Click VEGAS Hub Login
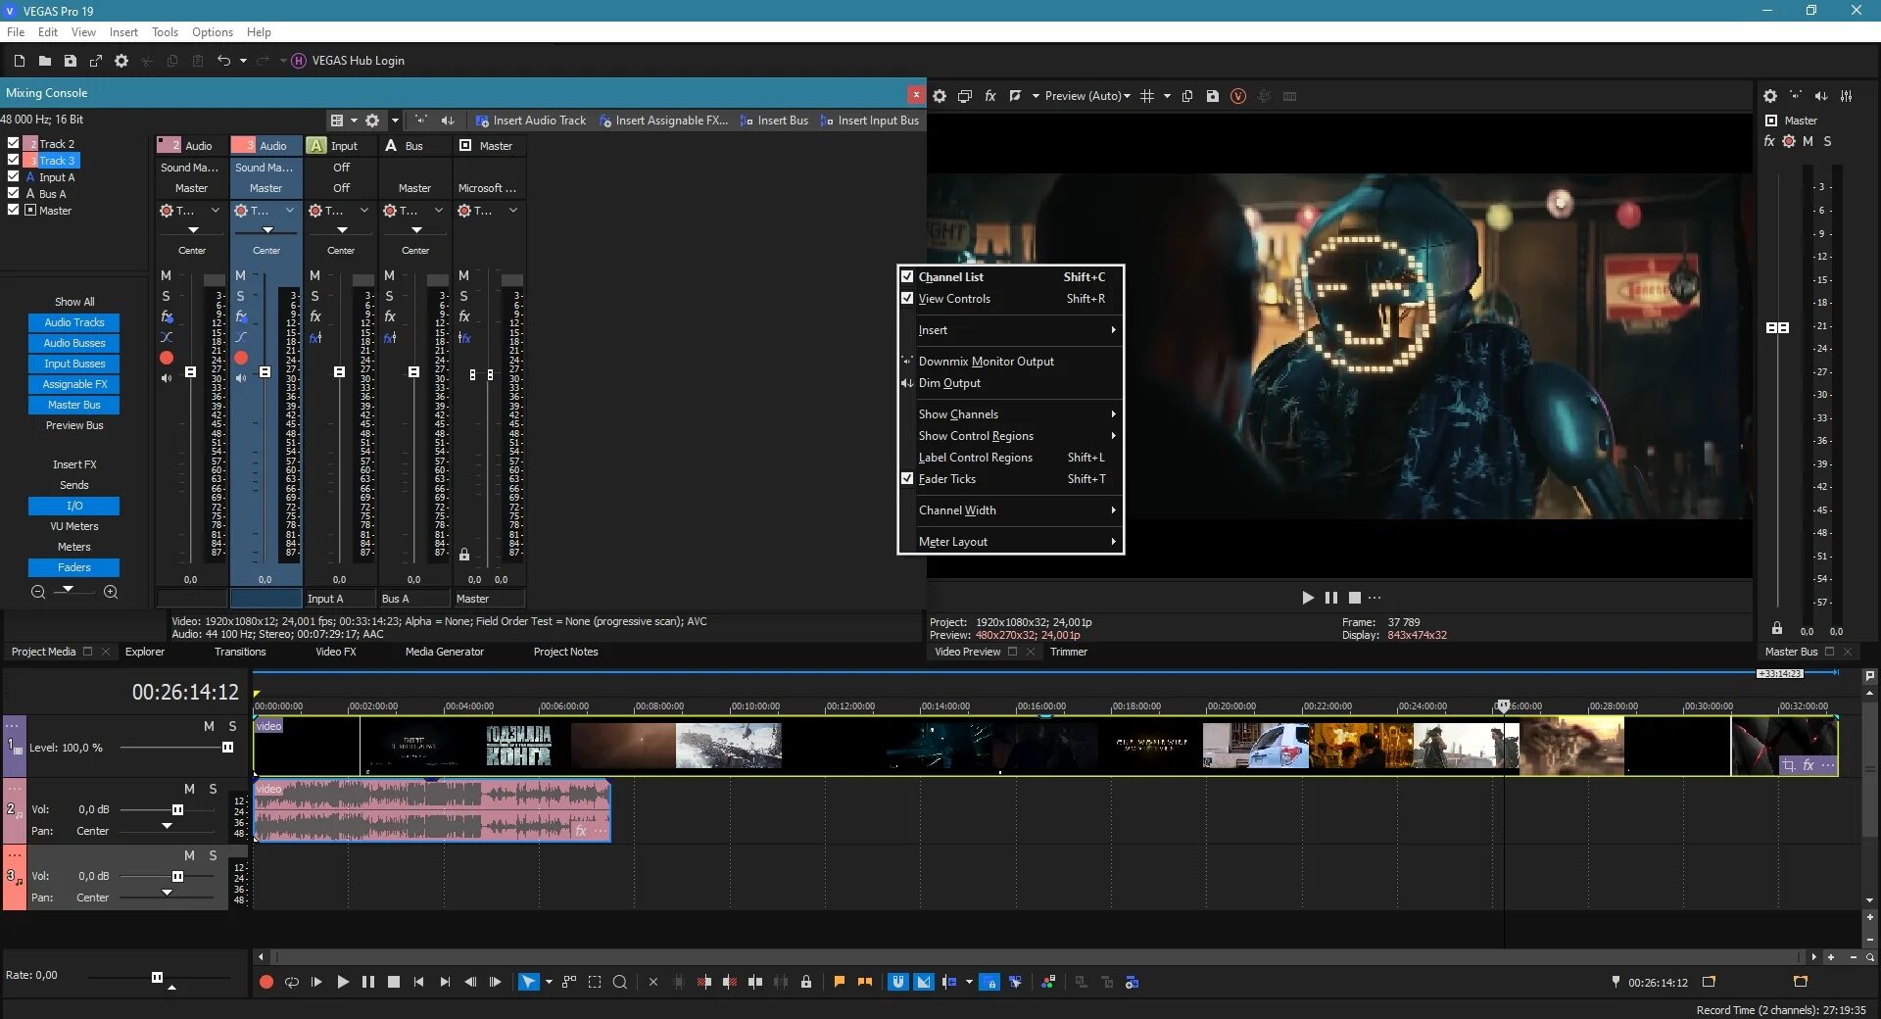Viewport: 1881px width, 1019px height. click(349, 61)
